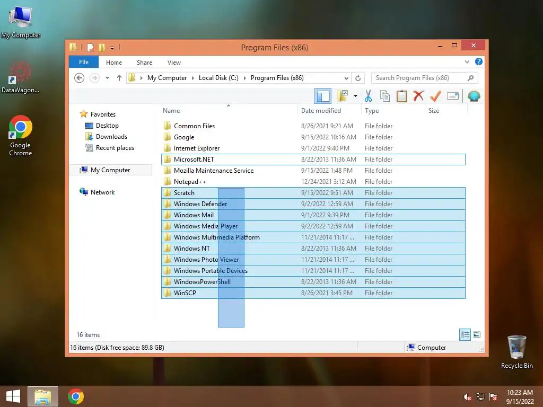Viewport: 543px width, 407px height.
Task: Expand the address bar history dropdown
Action: [346, 78]
